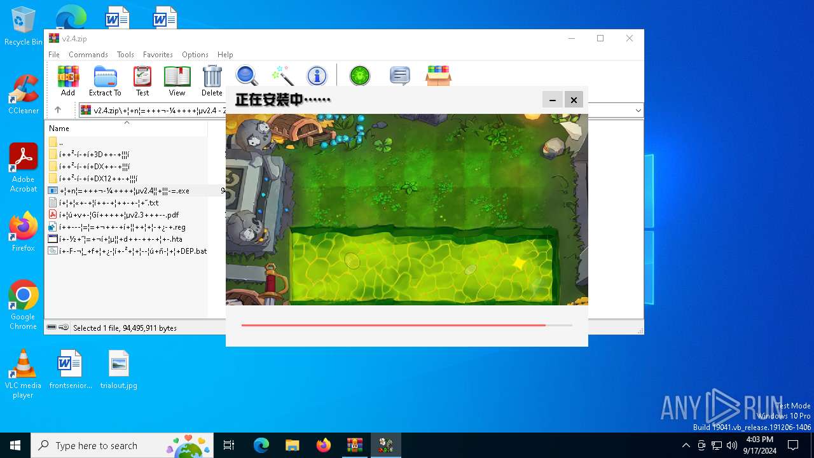Open the Help menu

[x=225, y=55]
